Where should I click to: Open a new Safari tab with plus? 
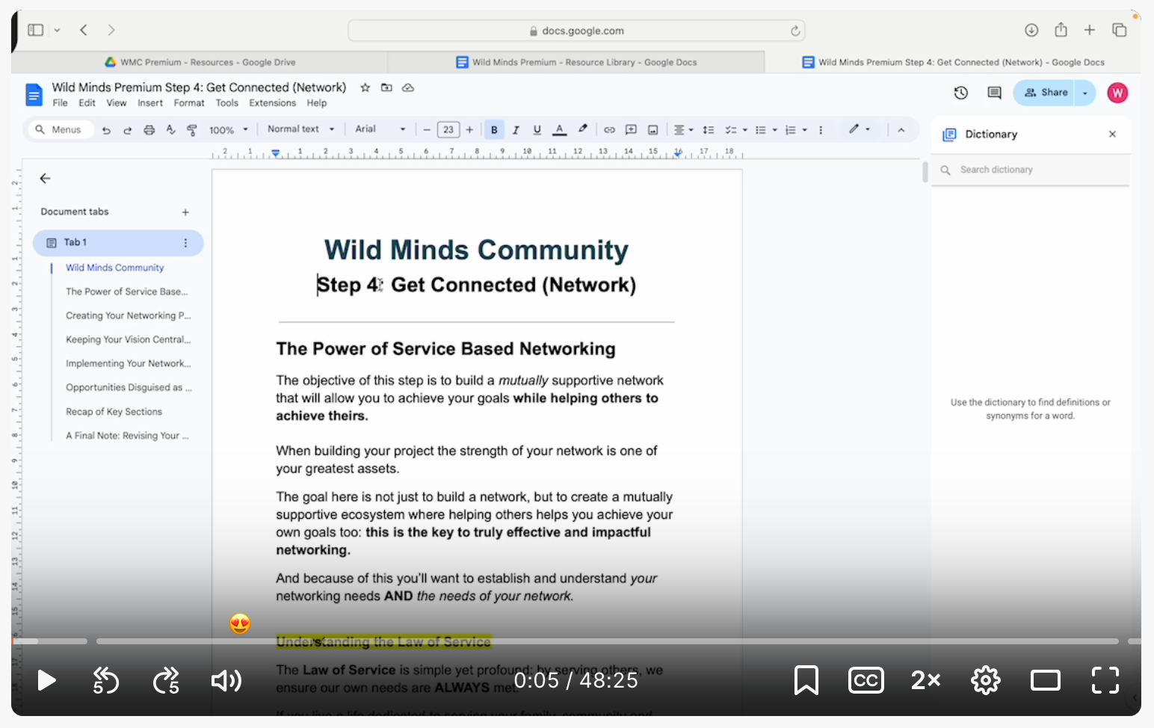point(1090,30)
